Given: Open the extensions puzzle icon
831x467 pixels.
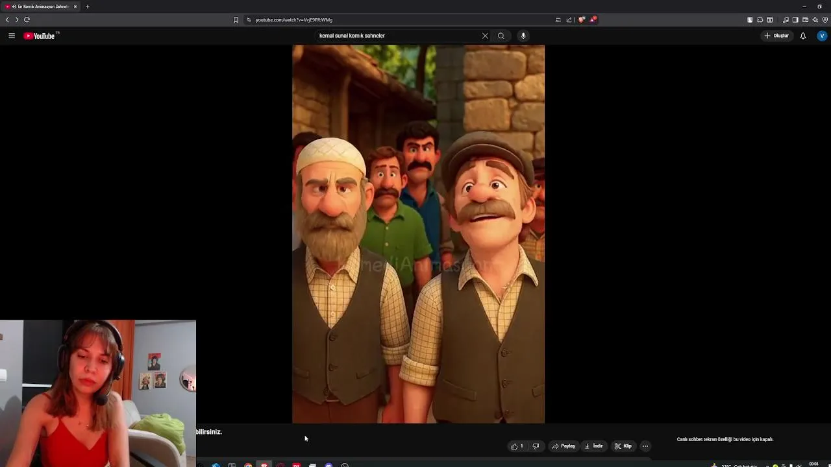Looking at the screenshot, I should [760, 19].
